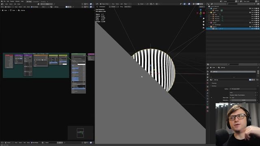
Task: Open the Material properties tab
Action: pos(208,107)
